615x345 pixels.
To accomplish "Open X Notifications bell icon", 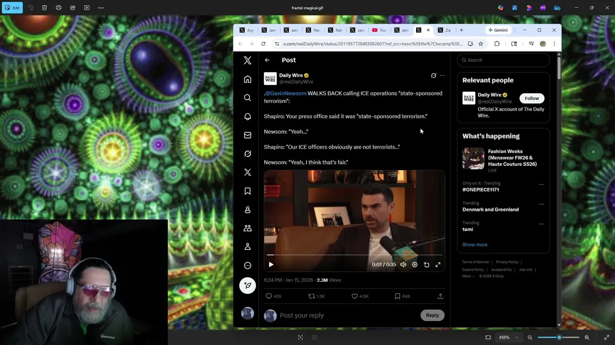I will (x=247, y=116).
